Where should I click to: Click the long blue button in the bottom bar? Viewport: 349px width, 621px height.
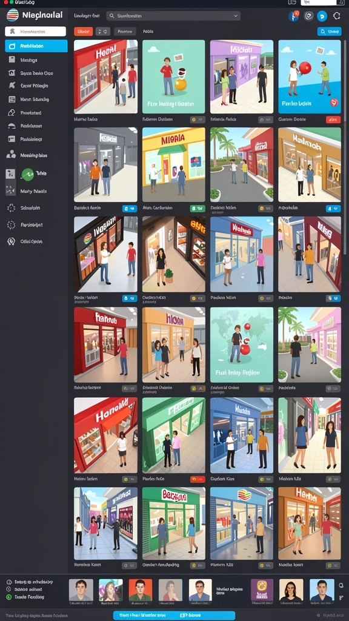[x=174, y=616]
